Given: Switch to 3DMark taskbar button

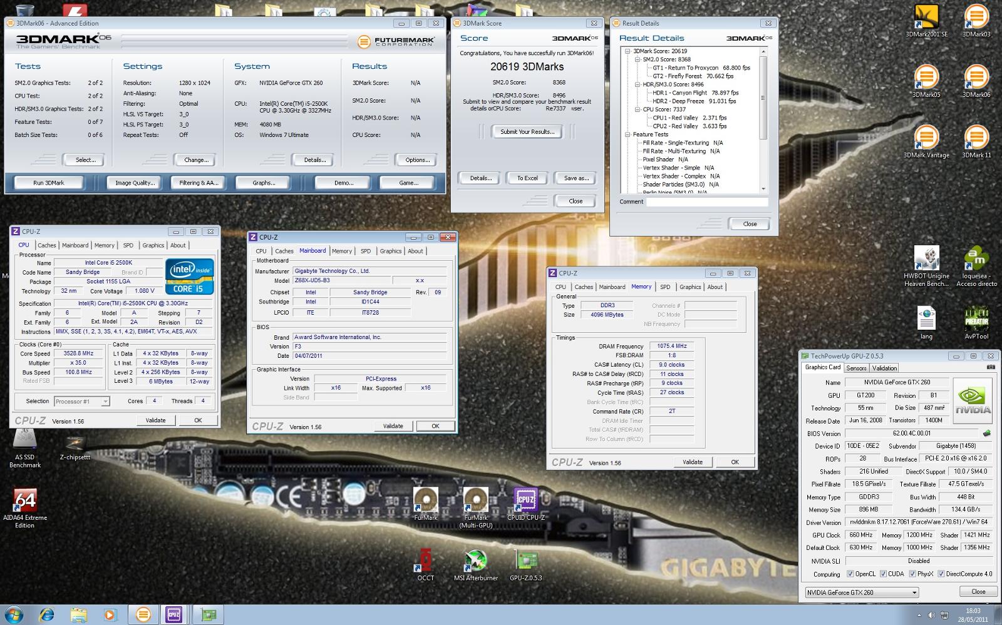Looking at the screenshot, I should click(143, 615).
